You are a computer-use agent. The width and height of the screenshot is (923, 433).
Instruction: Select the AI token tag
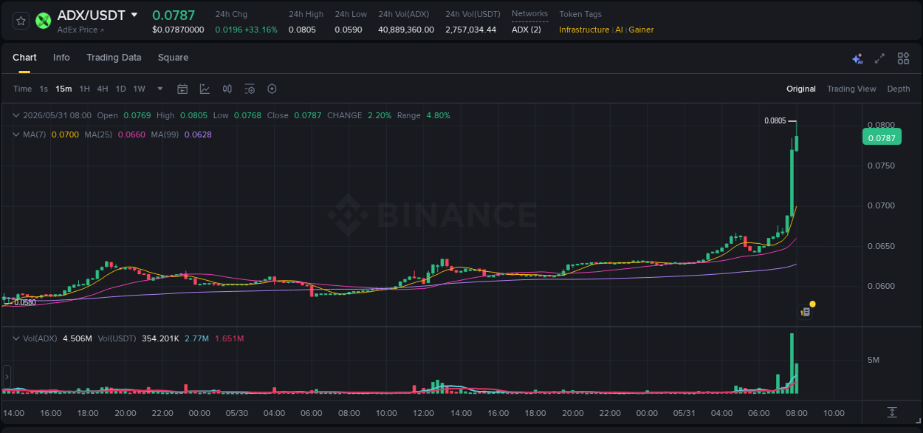pyautogui.click(x=619, y=30)
